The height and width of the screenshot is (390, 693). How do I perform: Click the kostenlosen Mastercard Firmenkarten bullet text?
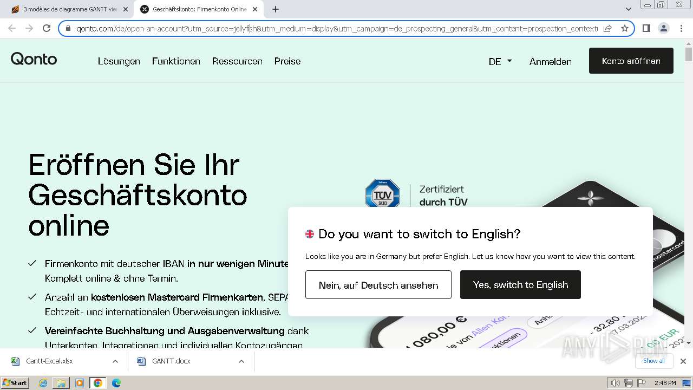point(177,297)
